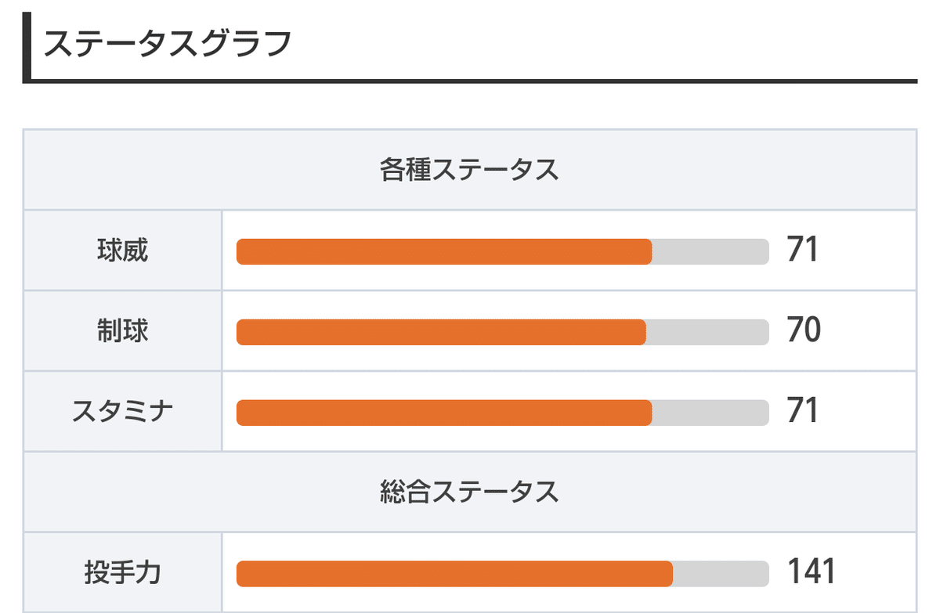Click the orange 投手力 progress bar
The image size is (940, 613).
454,574
